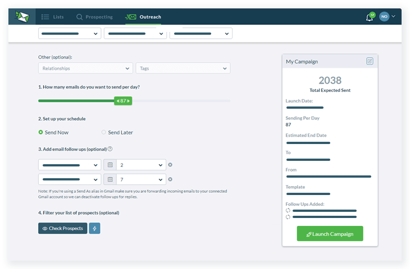The height and width of the screenshot is (269, 410).
Task: Remove the first follow-up with 2 days
Action: [x=170, y=165]
